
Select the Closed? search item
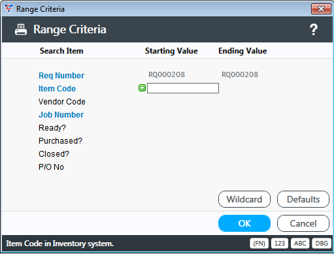click(x=54, y=154)
